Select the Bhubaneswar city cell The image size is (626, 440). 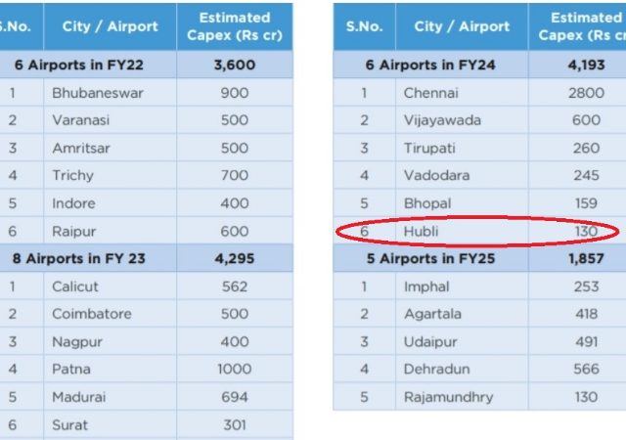[x=110, y=93]
